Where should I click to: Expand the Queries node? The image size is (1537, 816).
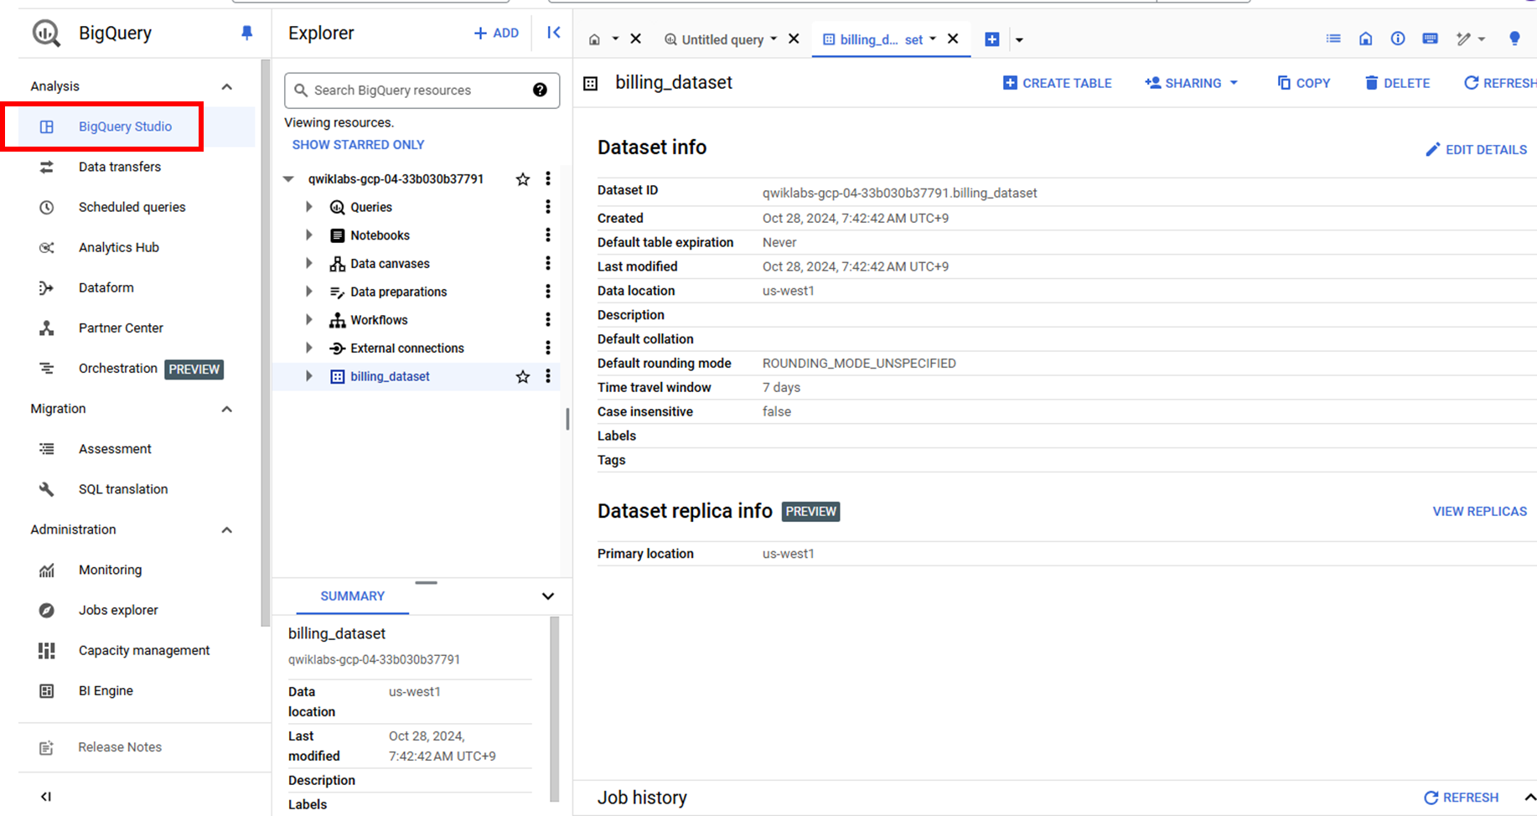(309, 207)
